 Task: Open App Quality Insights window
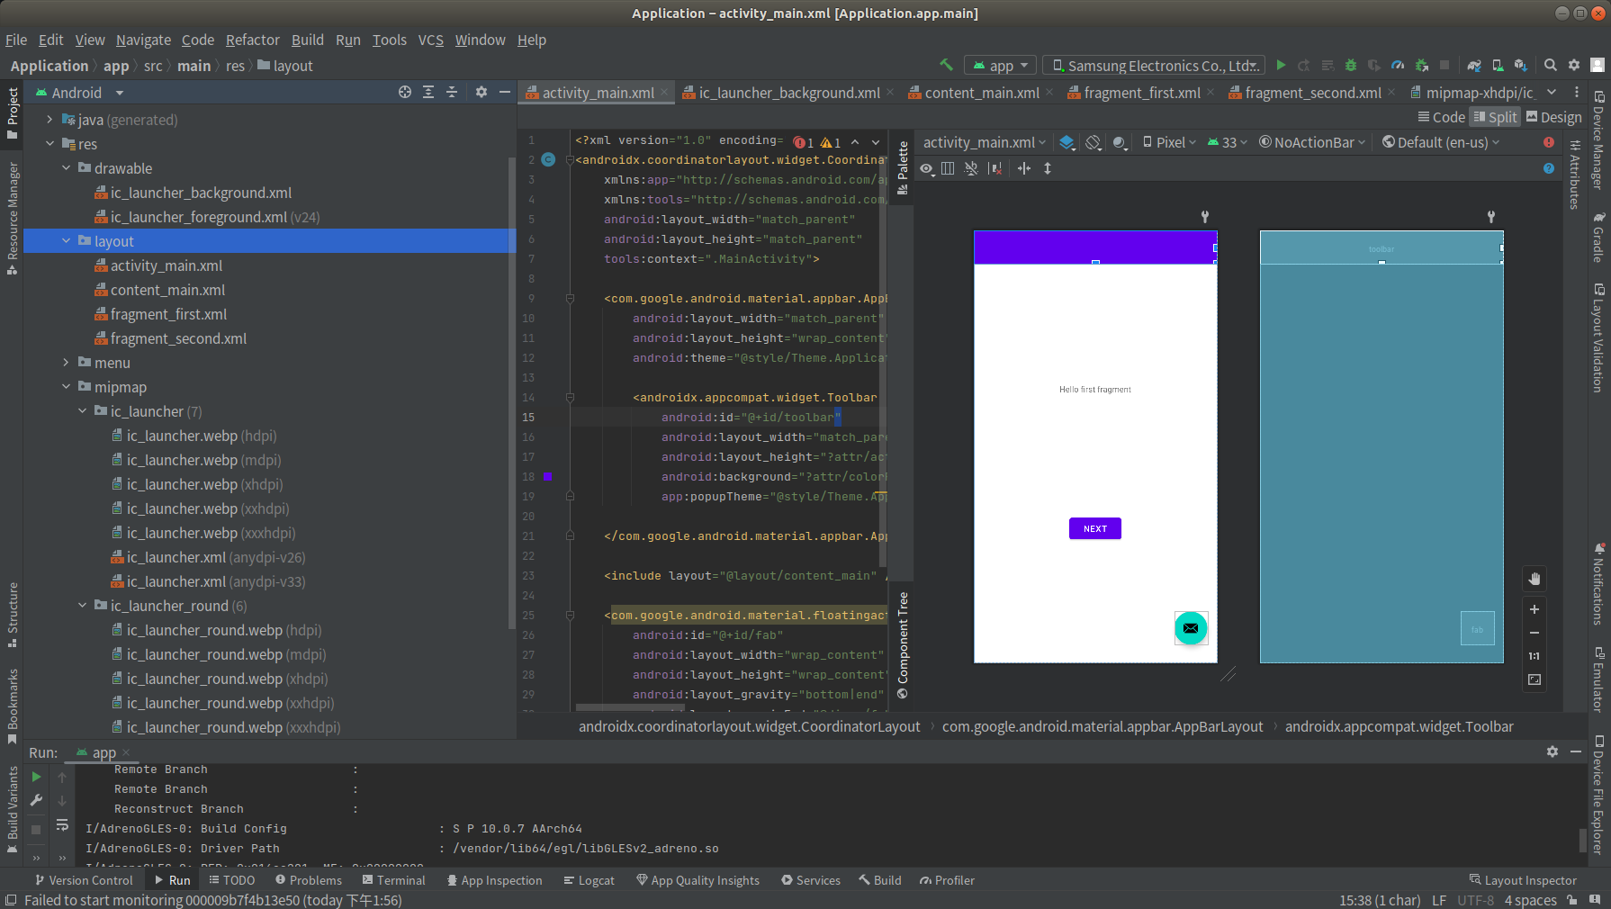tap(697, 880)
